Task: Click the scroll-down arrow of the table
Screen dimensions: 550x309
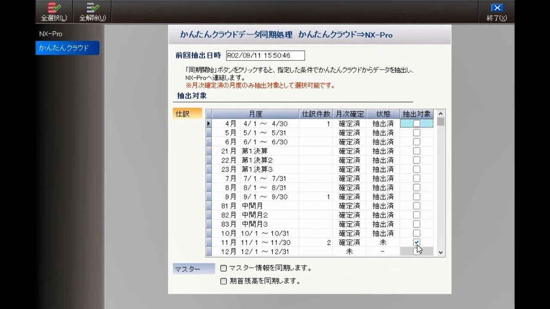Action: click(440, 253)
